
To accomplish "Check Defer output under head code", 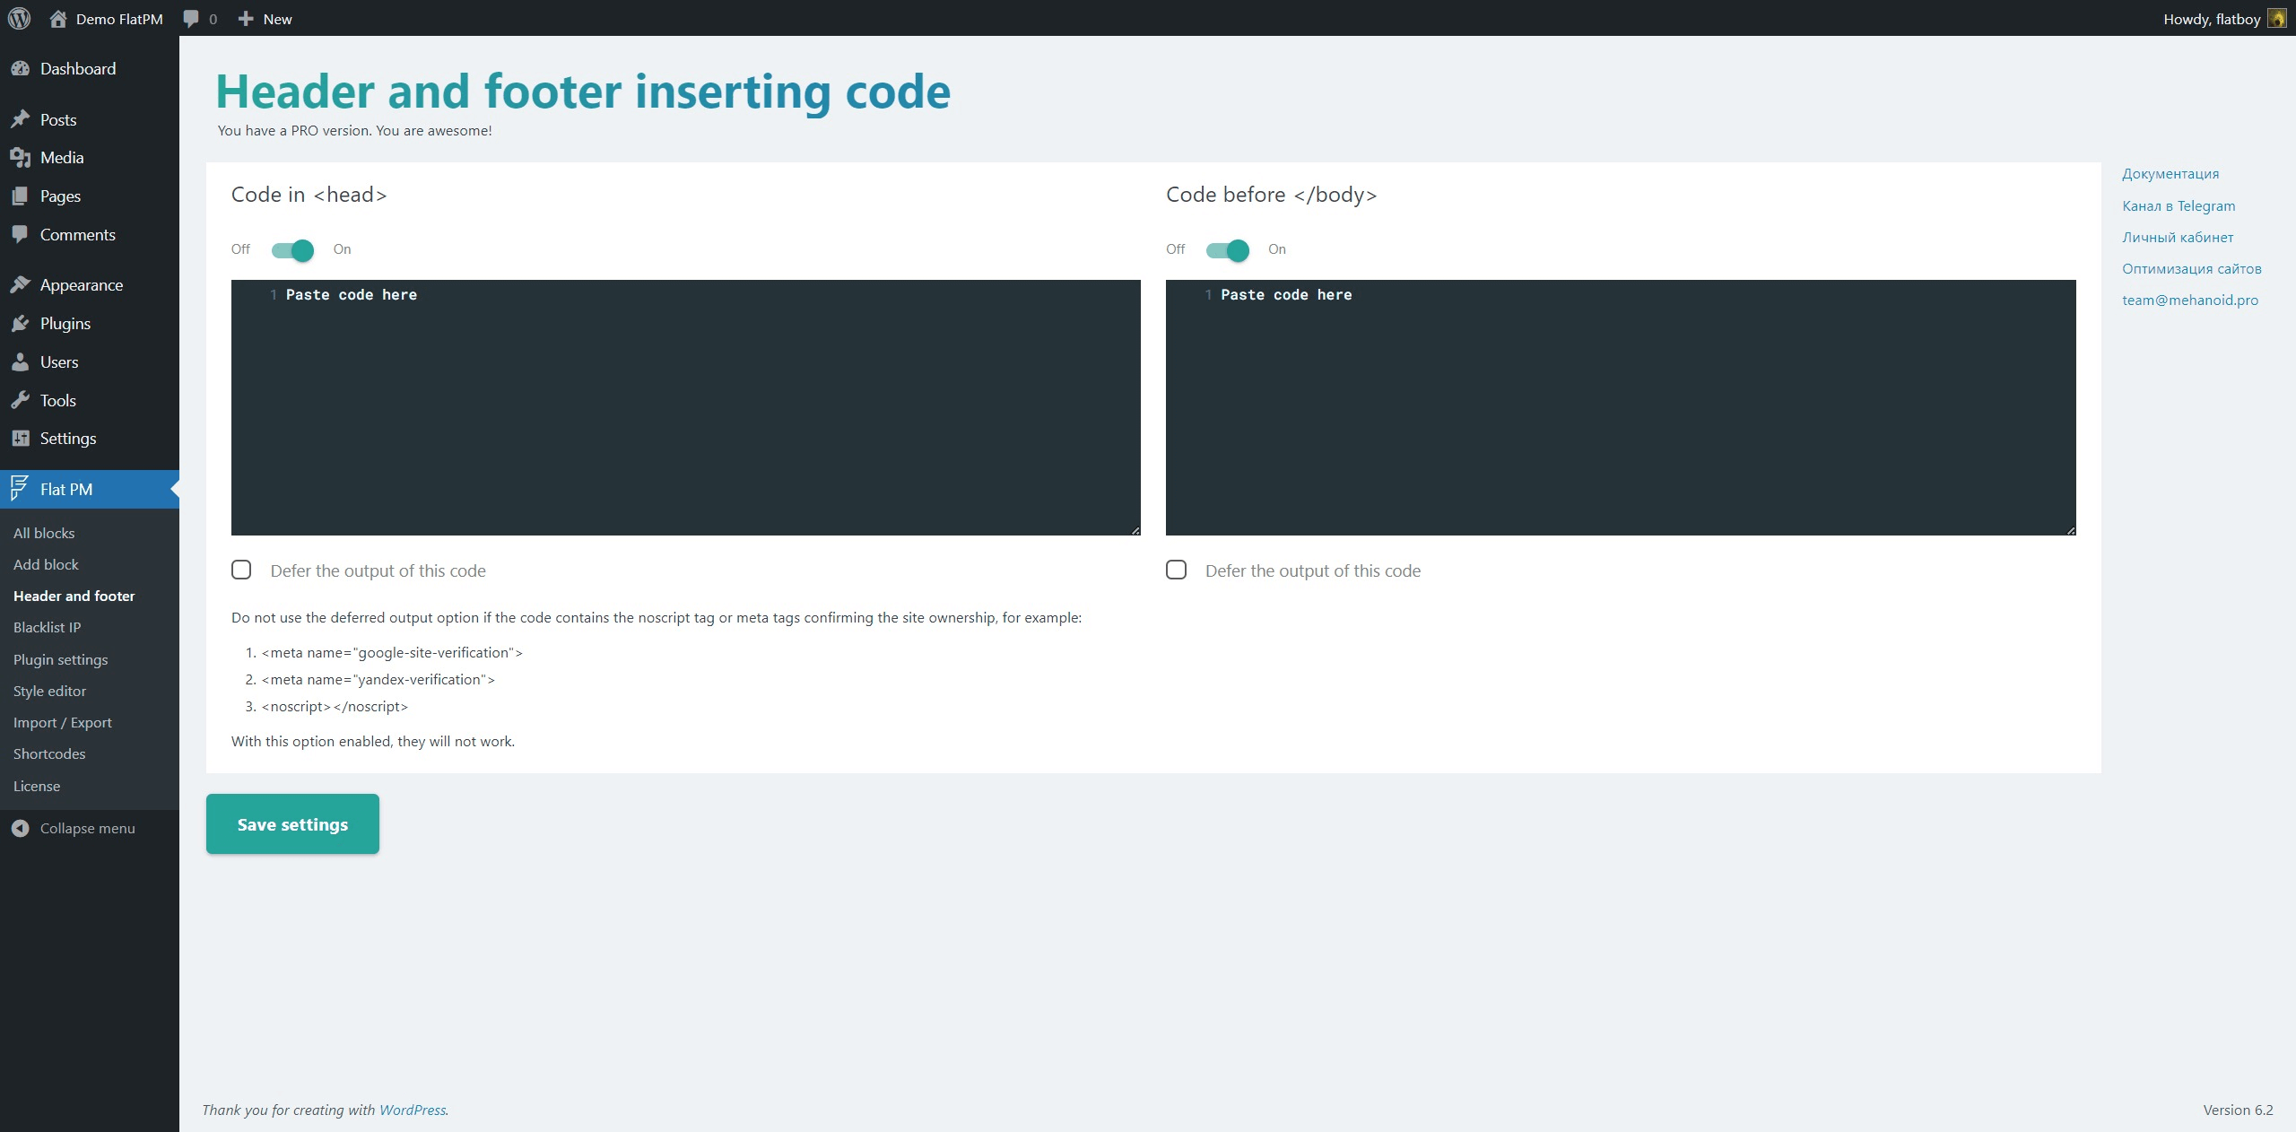I will (x=241, y=570).
